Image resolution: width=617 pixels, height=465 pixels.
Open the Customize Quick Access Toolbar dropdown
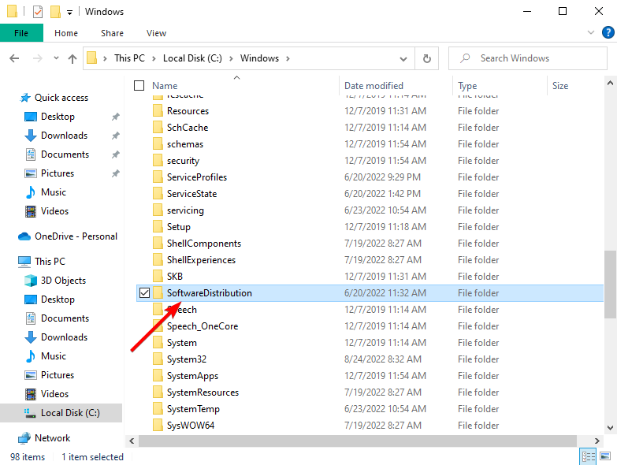point(69,13)
